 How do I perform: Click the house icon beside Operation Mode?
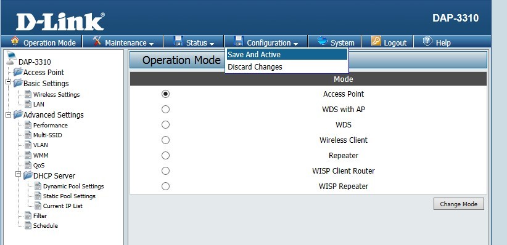pos(15,41)
